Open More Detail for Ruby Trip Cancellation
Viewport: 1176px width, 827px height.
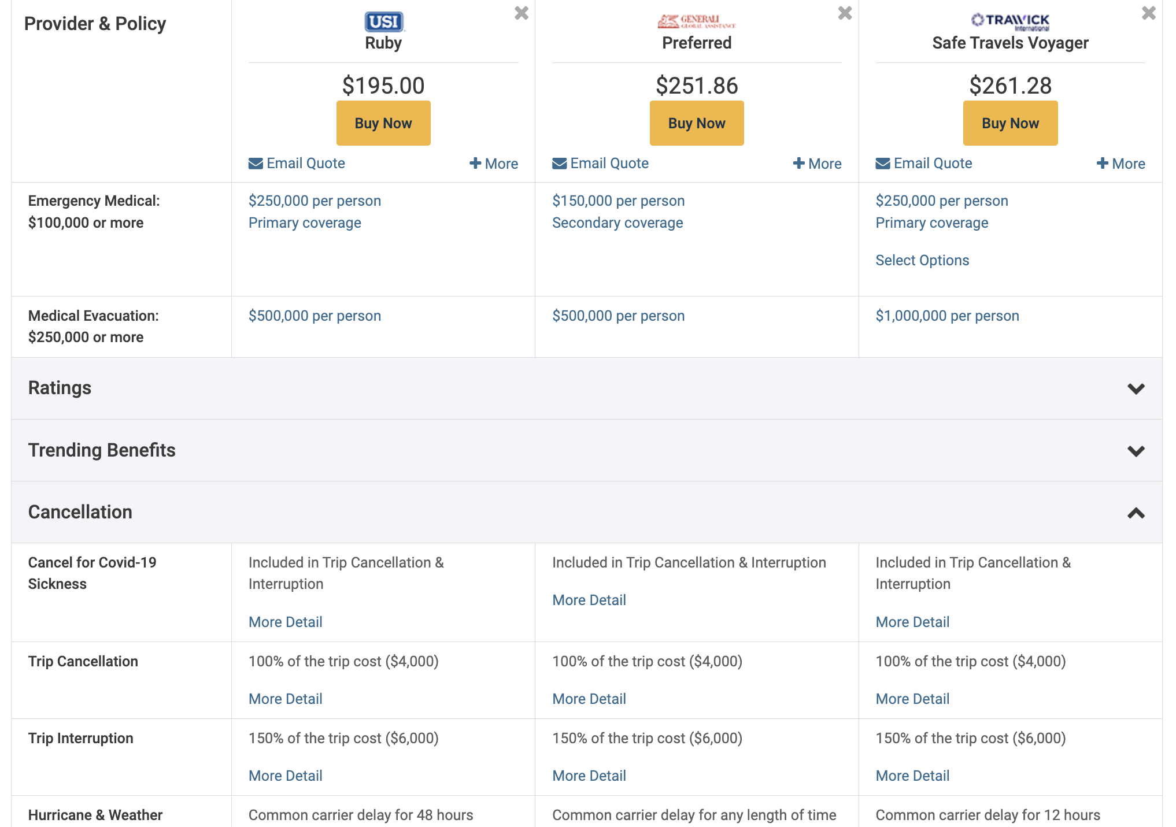coord(286,699)
